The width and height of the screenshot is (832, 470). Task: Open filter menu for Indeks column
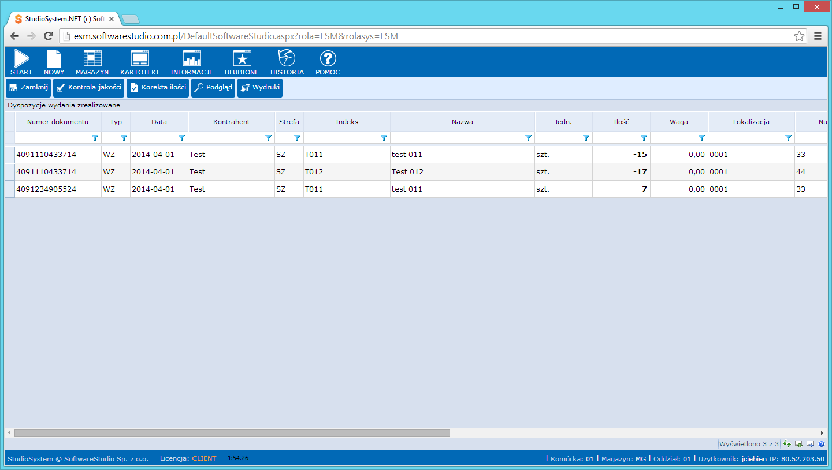click(384, 138)
